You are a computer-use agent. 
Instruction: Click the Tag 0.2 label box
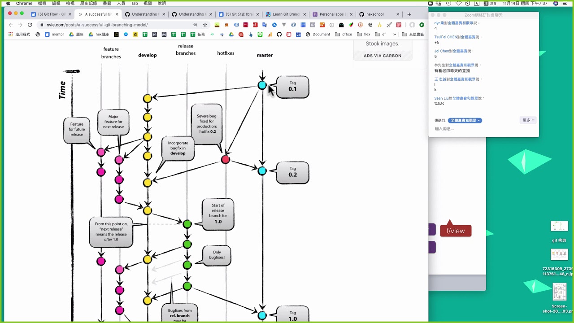[293, 173]
